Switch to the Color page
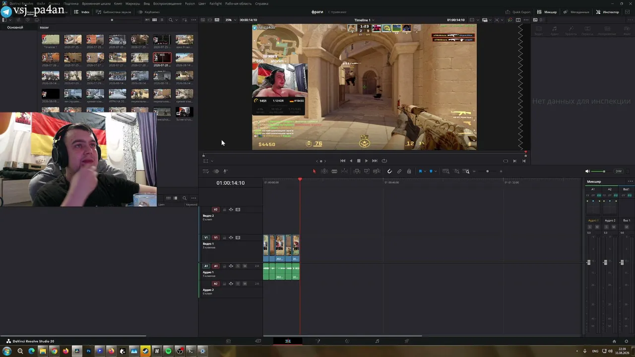 347,341
